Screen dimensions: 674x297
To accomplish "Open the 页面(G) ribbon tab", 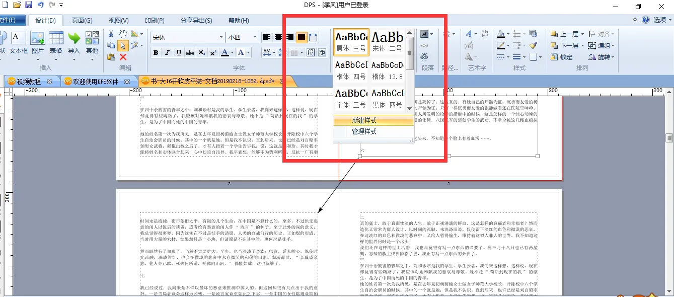I will pyautogui.click(x=82, y=21).
